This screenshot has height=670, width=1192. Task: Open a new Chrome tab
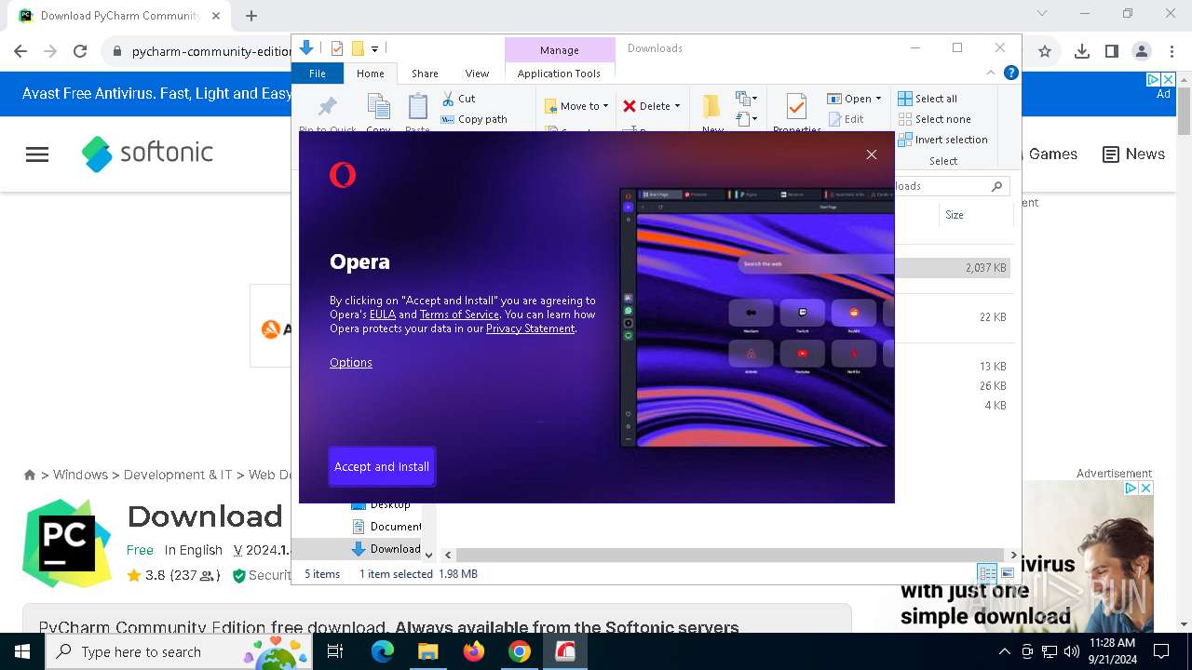click(251, 16)
